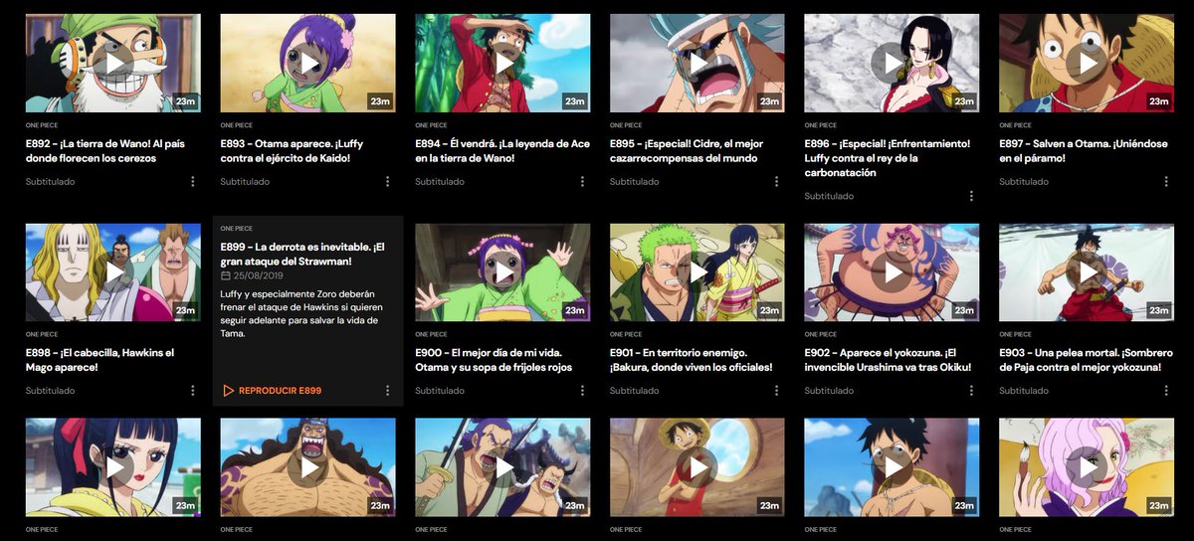1194x541 pixels.
Task: Play third-row thumbnail of black-haired woman in kimono
Action: coord(113,466)
